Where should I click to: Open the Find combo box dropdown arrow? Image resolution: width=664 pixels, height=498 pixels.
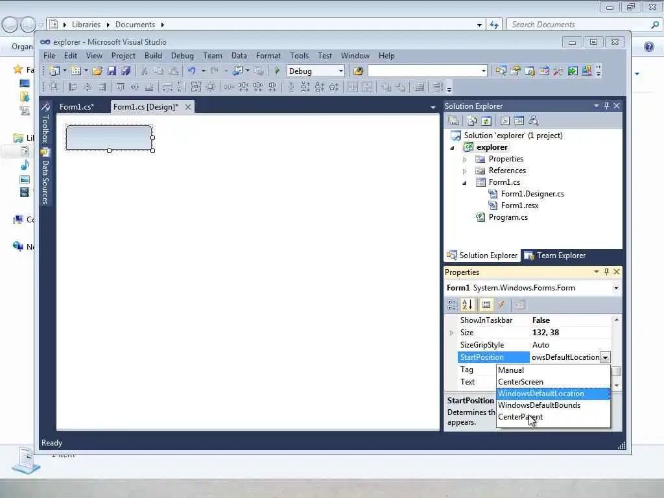click(484, 71)
